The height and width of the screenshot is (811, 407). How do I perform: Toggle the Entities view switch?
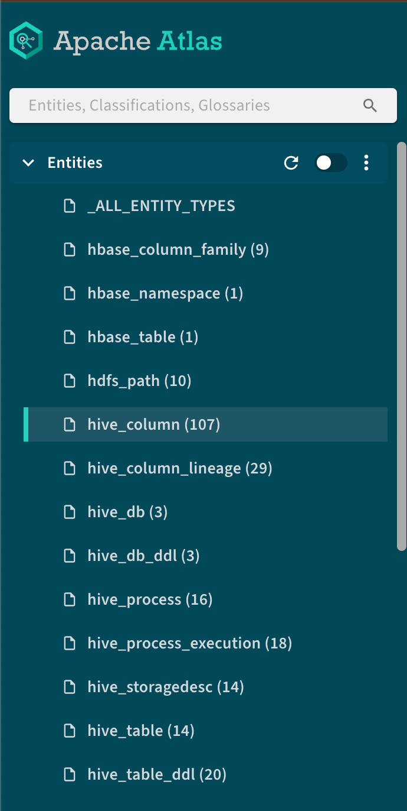331,163
